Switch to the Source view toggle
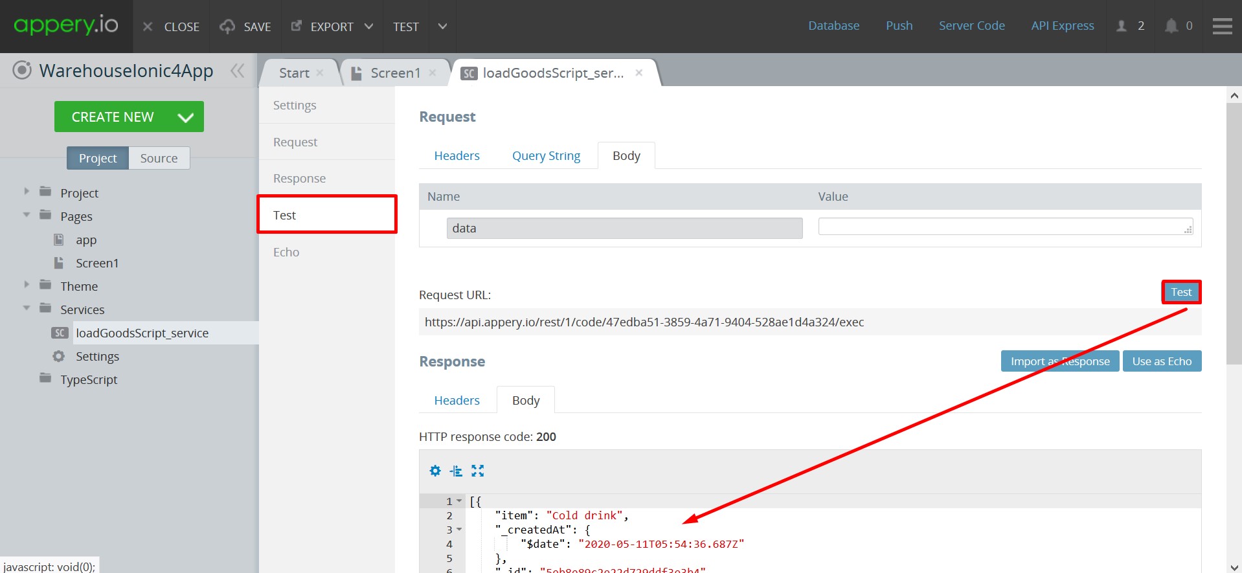The image size is (1242, 573). [159, 158]
